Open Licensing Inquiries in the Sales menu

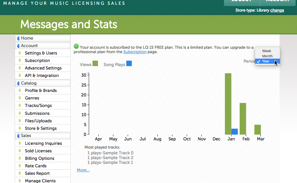coord(43,143)
